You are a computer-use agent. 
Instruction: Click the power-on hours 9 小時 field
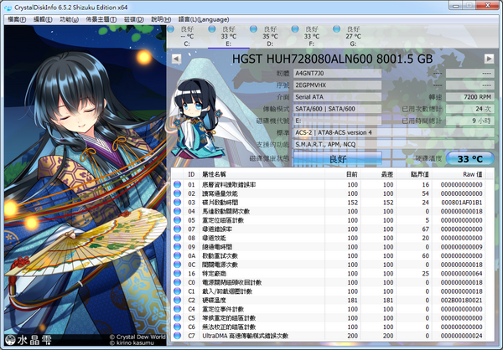(x=470, y=121)
